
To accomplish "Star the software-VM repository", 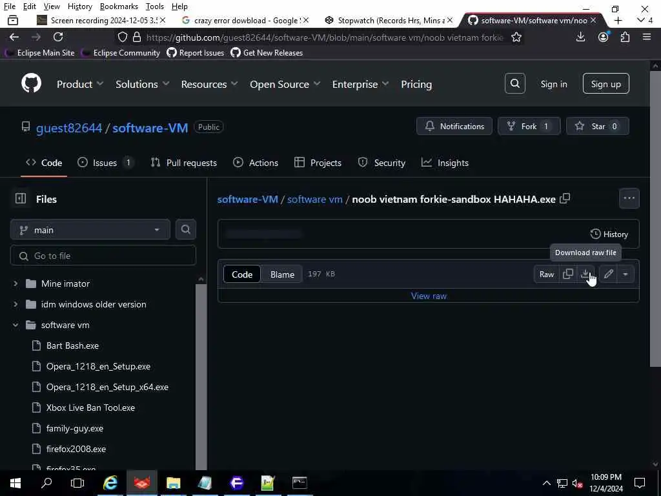I will [x=597, y=126].
